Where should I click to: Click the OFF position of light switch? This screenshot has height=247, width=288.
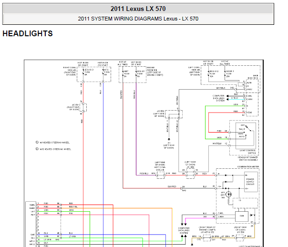(243, 125)
